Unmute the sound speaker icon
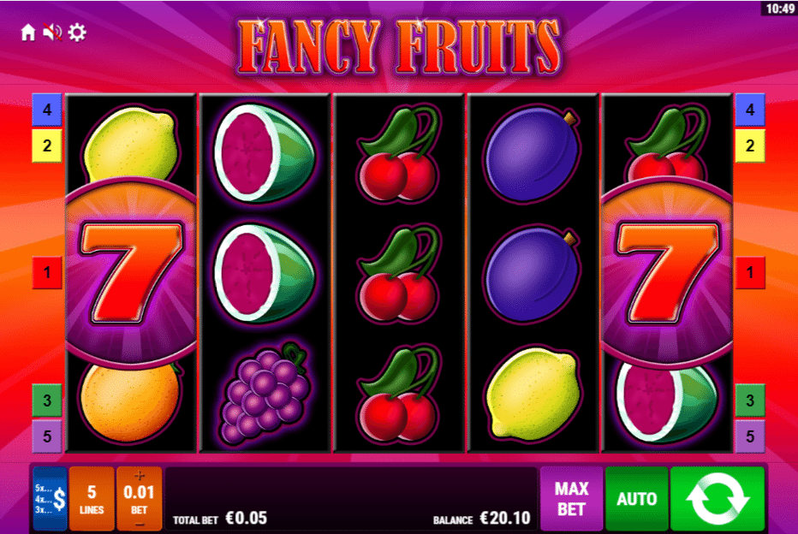Viewport: 798px width, 534px height. coord(52,33)
